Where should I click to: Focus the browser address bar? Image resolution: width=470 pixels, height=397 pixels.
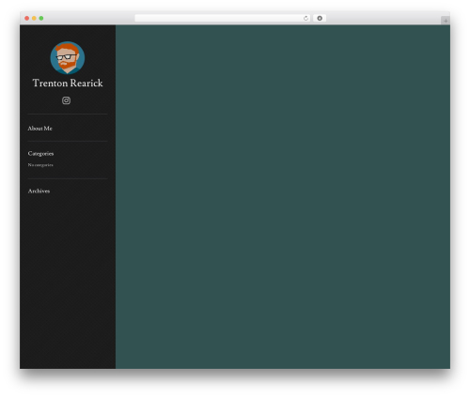pos(223,19)
